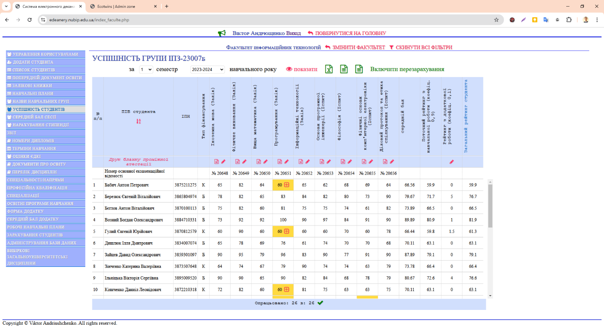Screen dimensions: 604x330
Task: Click student name Ільніцька Вікторія Сергіївна
Action: [x=131, y=278]
